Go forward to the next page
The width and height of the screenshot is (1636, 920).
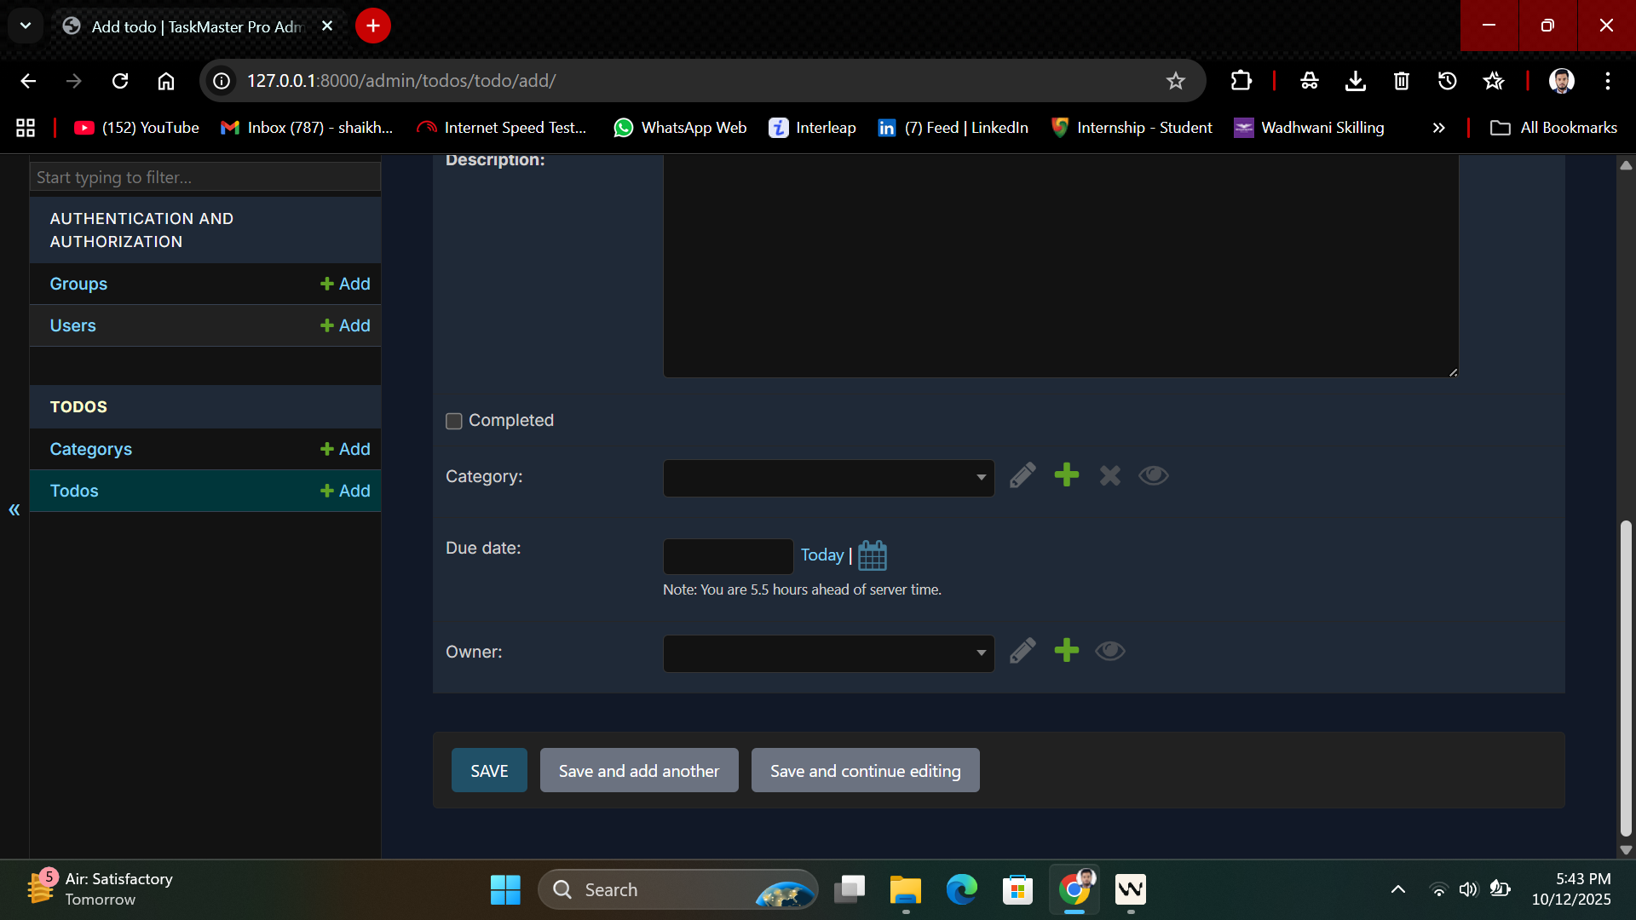click(74, 81)
